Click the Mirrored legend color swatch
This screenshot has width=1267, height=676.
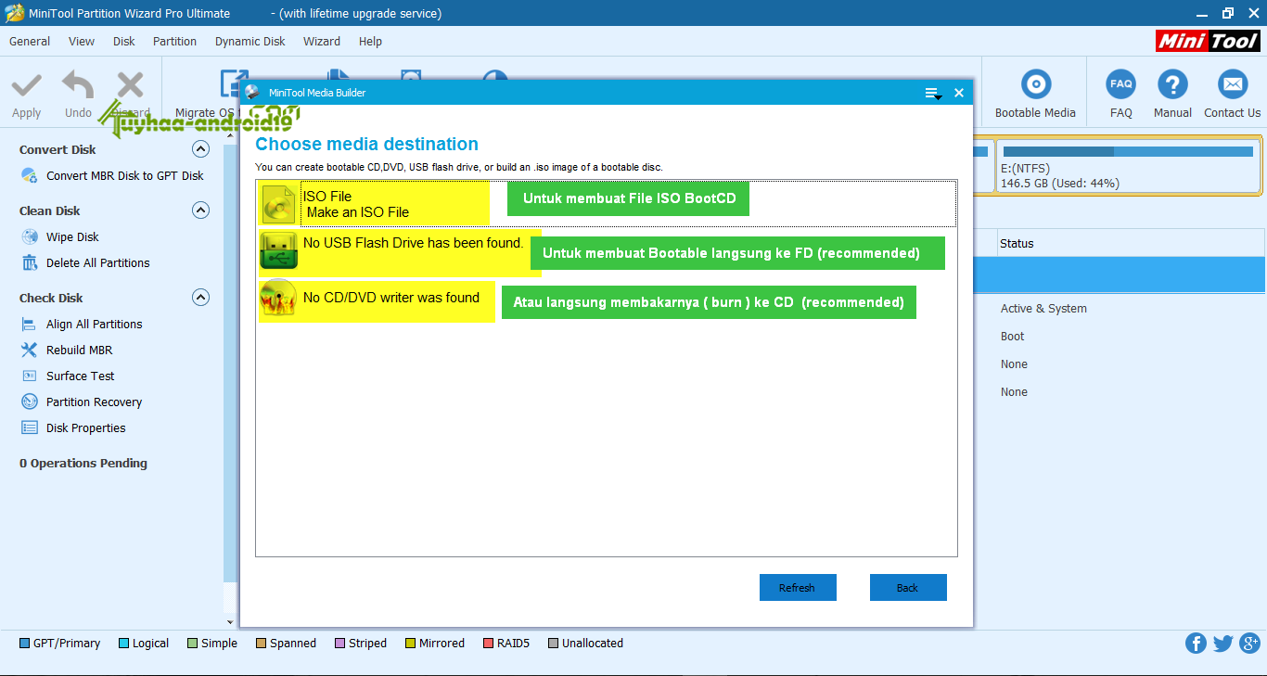point(410,643)
